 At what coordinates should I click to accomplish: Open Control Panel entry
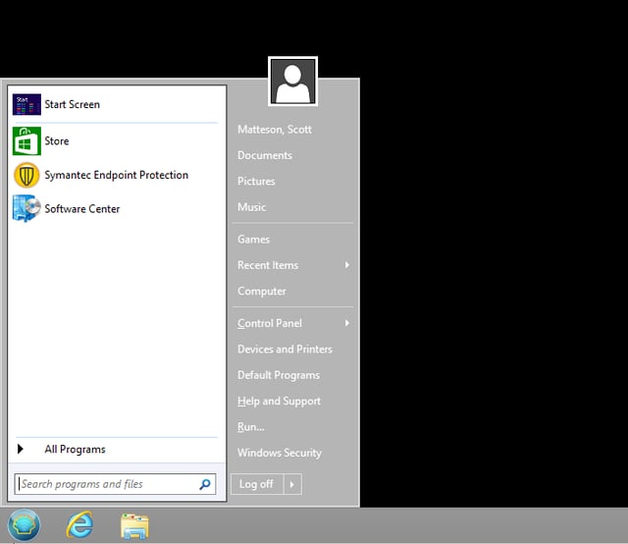[270, 323]
